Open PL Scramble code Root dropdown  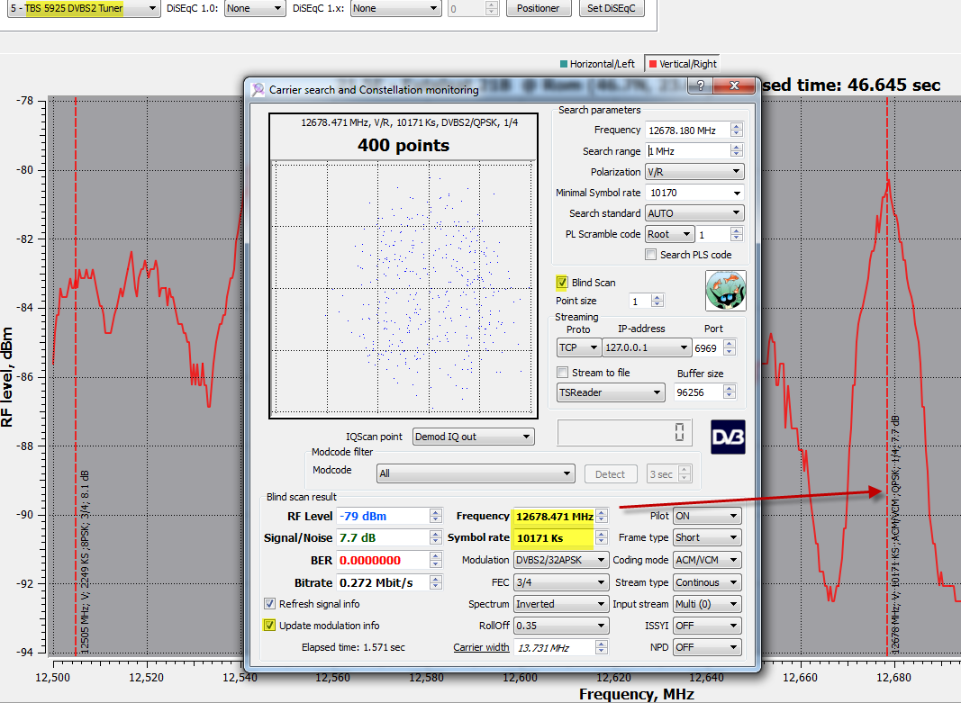click(669, 234)
